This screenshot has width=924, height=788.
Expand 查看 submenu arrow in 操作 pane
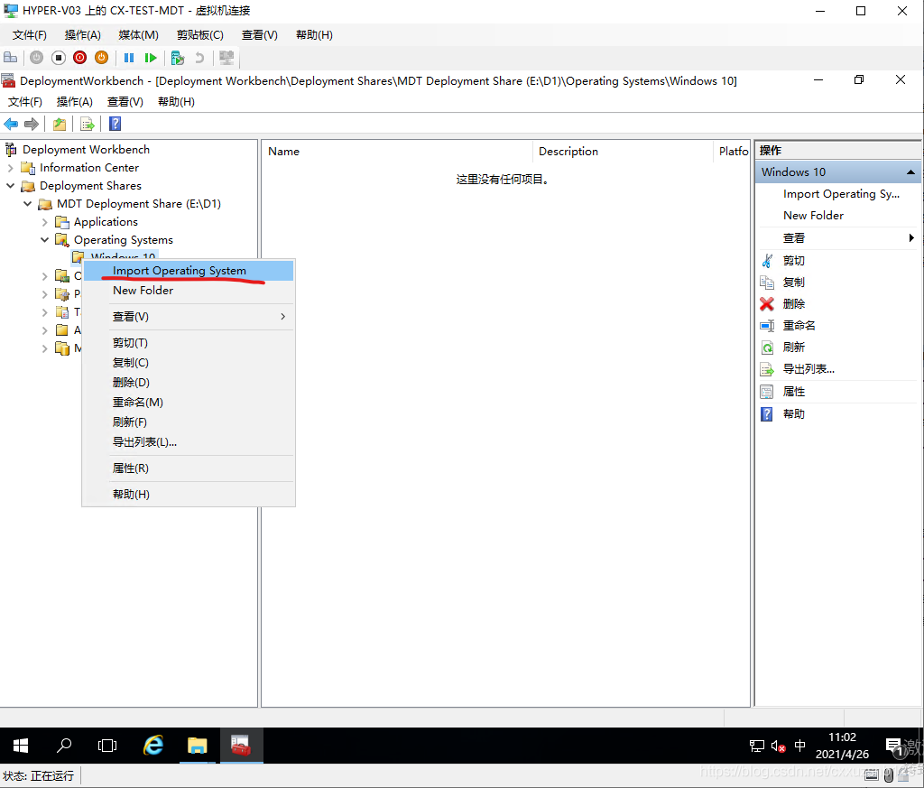click(x=911, y=238)
